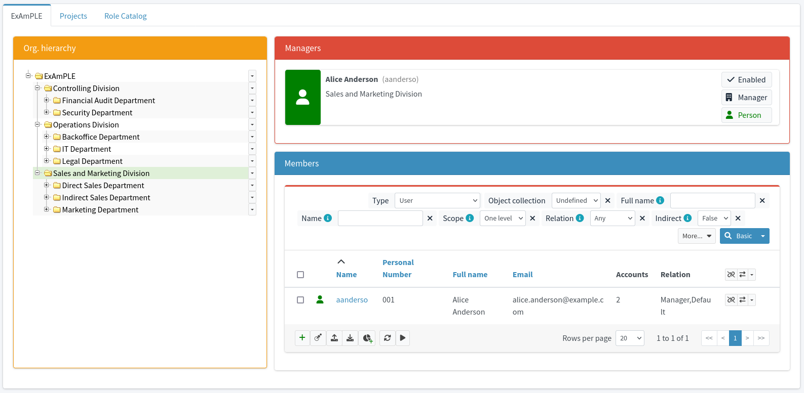Open the Rows per page dropdown
The width and height of the screenshot is (804, 393).
[x=630, y=338]
